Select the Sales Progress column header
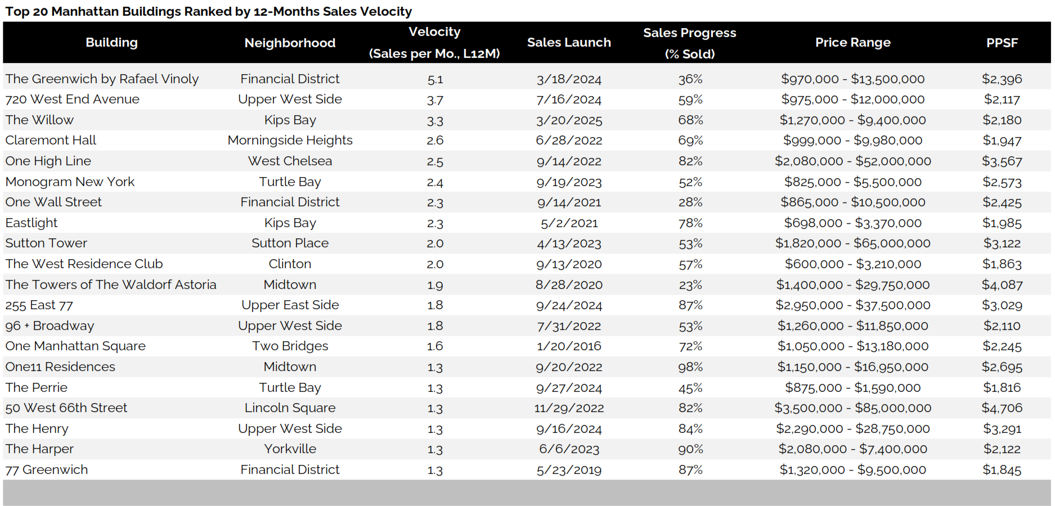Image resolution: width=1055 pixels, height=506 pixels. (x=690, y=43)
